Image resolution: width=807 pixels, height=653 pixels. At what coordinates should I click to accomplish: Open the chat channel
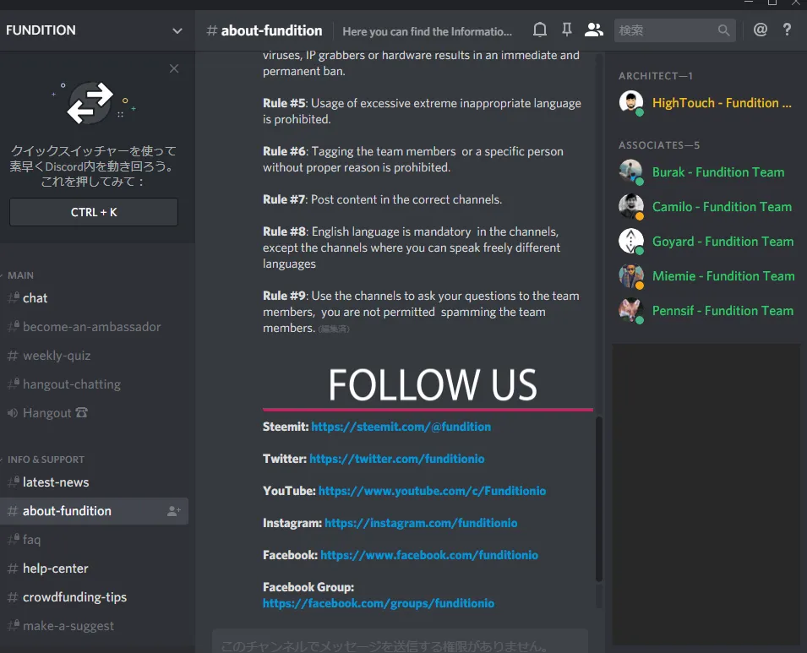pyautogui.click(x=94, y=298)
